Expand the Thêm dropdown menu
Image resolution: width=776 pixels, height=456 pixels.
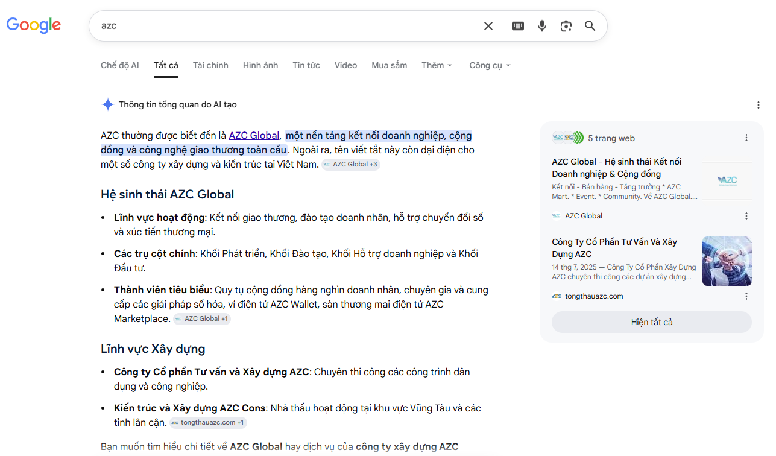point(437,65)
